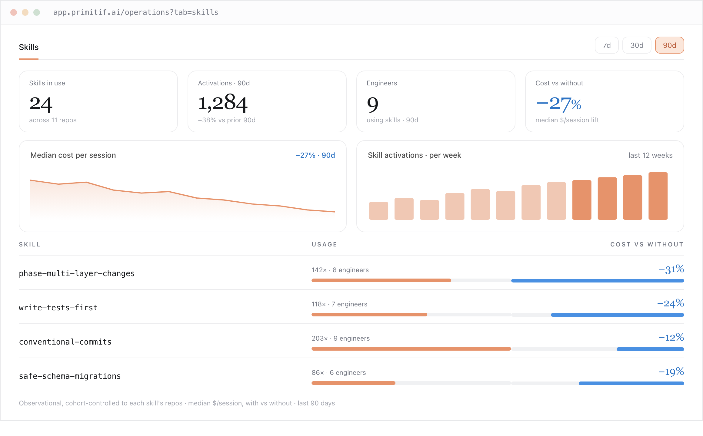Click the −12% cost value
This screenshot has height=436, width=703.
pos(671,338)
